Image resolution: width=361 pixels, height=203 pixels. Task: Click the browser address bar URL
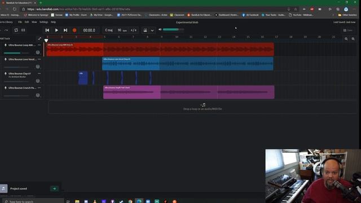coord(79,9)
